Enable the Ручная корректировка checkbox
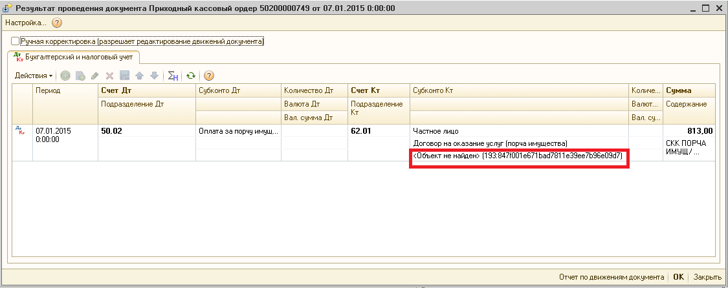 coord(16,41)
